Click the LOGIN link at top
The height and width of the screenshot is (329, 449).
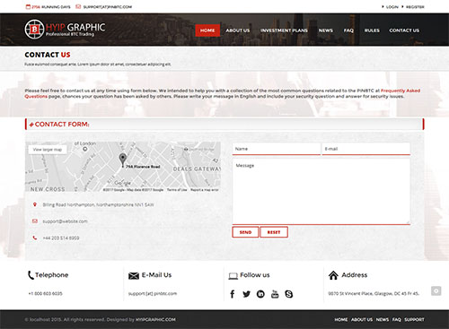(x=392, y=7)
